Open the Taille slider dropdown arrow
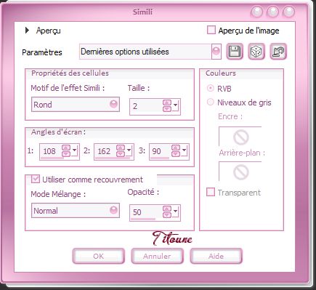The height and width of the screenshot is (290, 316). pyautogui.click(x=176, y=105)
